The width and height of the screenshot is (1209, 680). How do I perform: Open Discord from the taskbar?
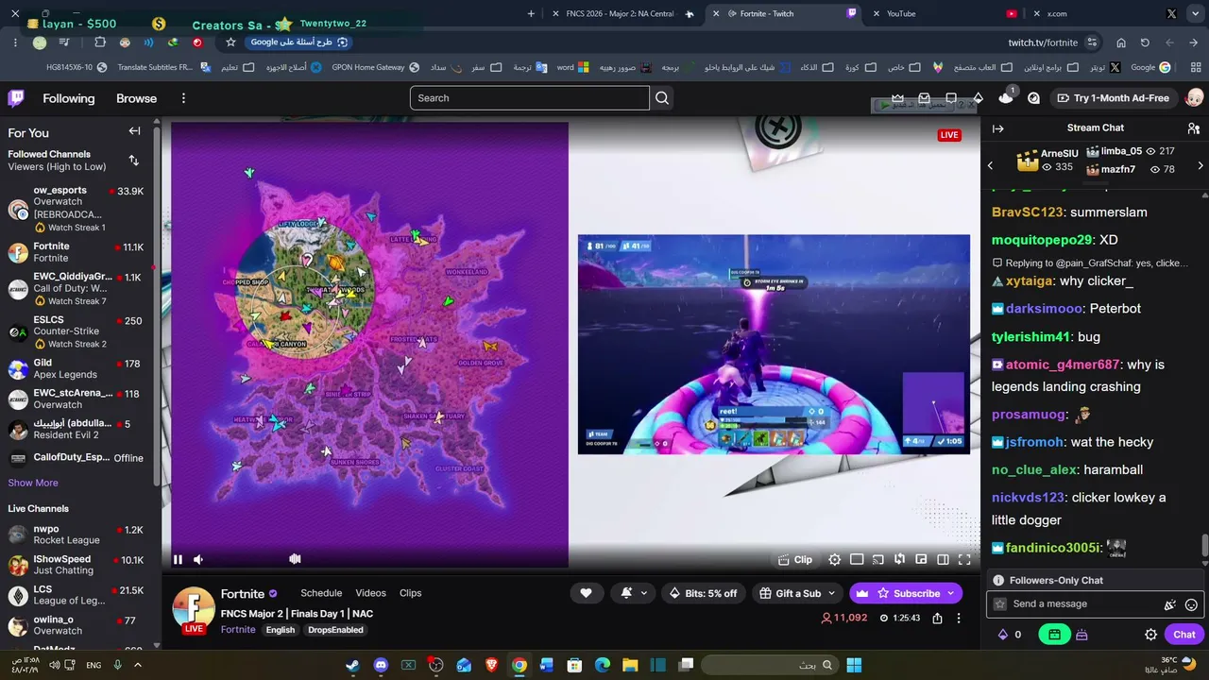(x=381, y=665)
